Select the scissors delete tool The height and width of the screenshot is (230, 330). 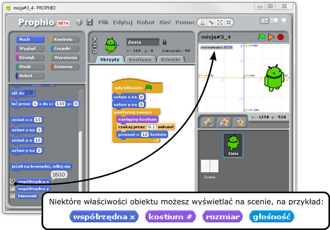pyautogui.click(x=211, y=22)
